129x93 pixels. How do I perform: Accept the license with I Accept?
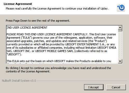(x=94, y=87)
